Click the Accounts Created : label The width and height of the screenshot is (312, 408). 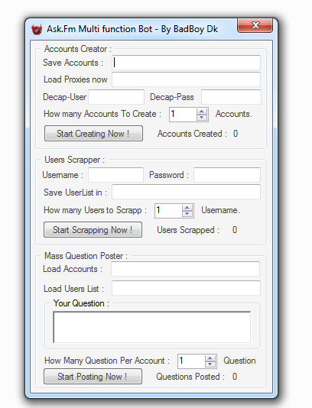(x=192, y=134)
